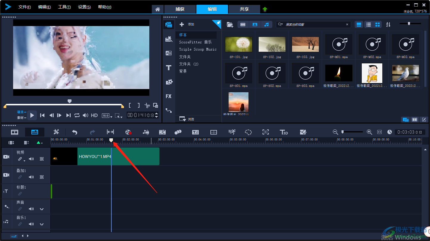
Task: Click the timeline zoom slider
Action: pos(352,132)
